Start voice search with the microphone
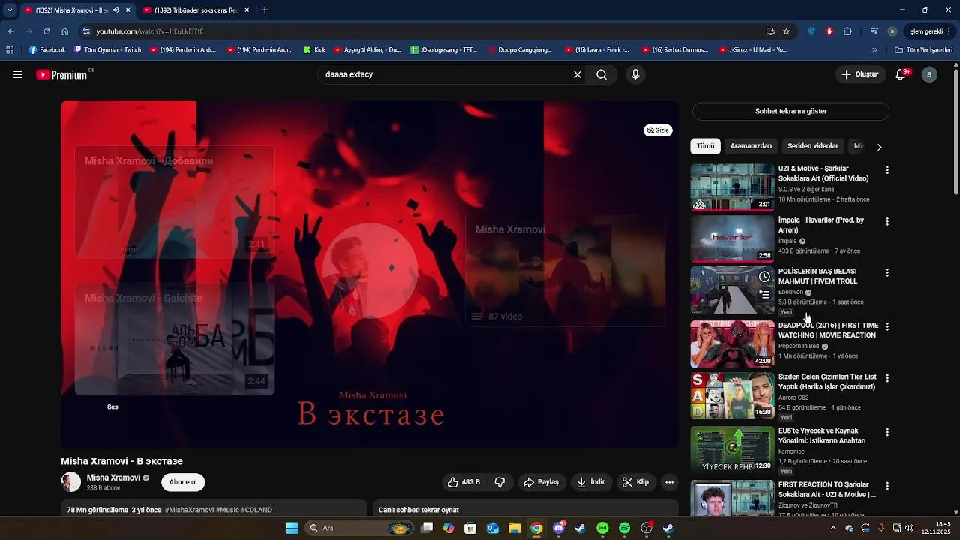 635,74
